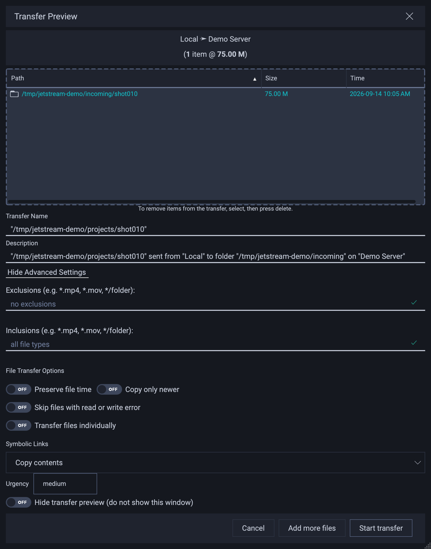
Task: Toggle Skip files with read or write error
Action: click(x=19, y=407)
